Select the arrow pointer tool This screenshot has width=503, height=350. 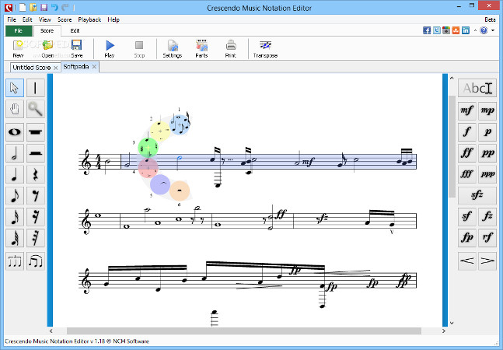[15, 88]
